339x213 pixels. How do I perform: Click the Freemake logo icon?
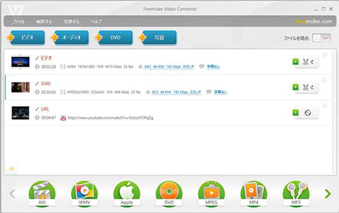(x=16, y=10)
